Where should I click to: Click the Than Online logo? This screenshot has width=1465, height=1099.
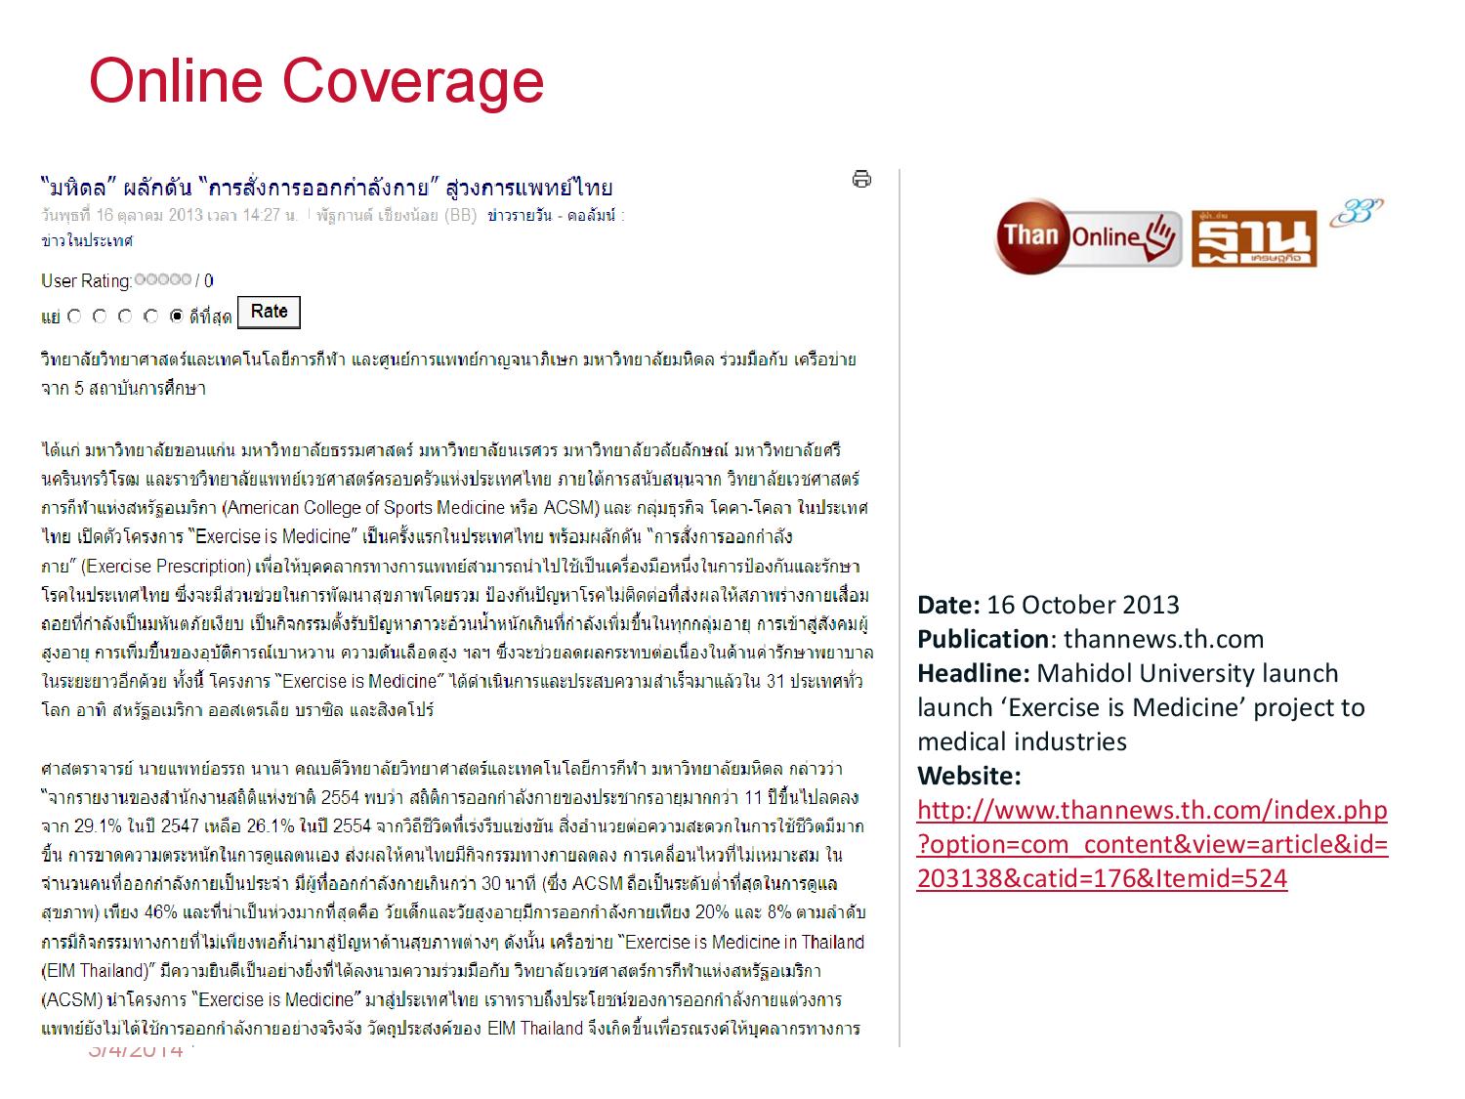1086,237
